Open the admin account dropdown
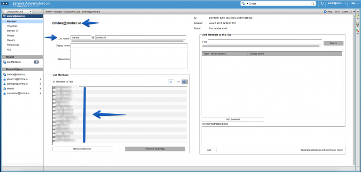This screenshot has height=172, width=361. [x=337, y=3]
